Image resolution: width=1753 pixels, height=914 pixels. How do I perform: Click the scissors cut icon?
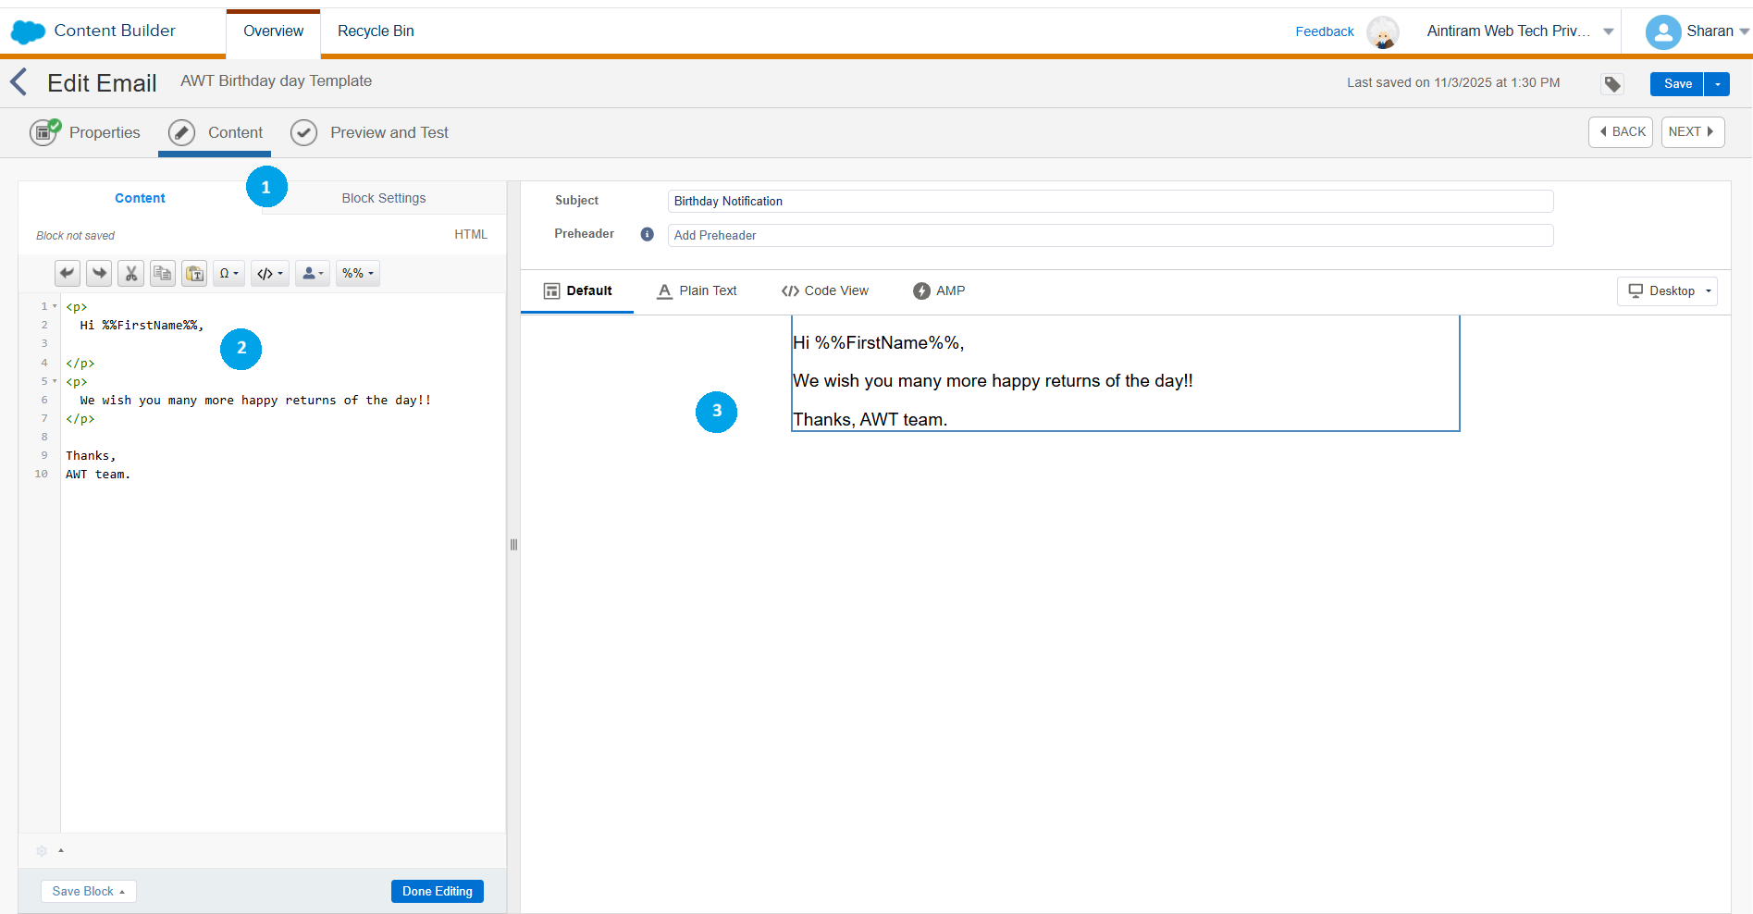[130, 273]
